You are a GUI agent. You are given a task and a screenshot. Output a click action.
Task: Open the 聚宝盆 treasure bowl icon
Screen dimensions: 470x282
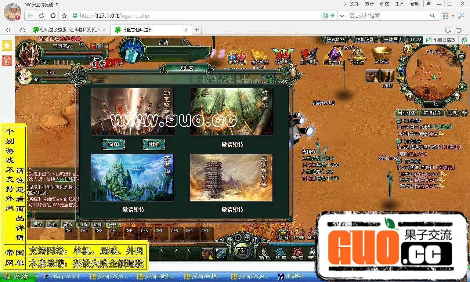[357, 56]
